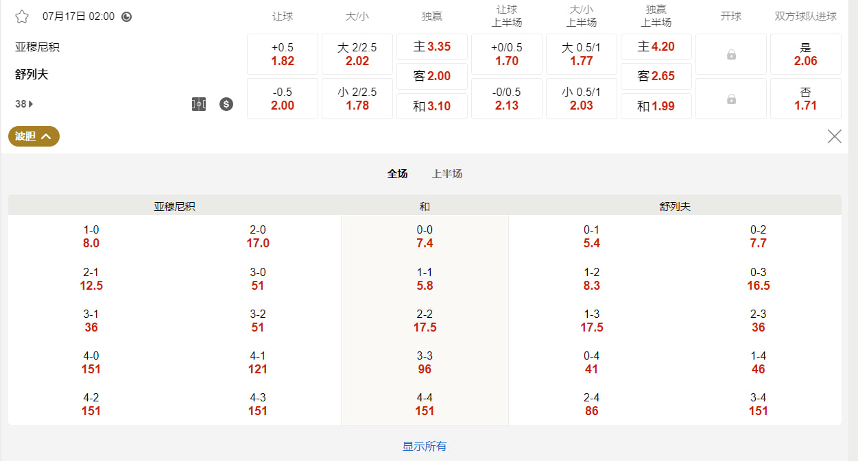Select correct score 2-3 at 36

pyautogui.click(x=759, y=321)
